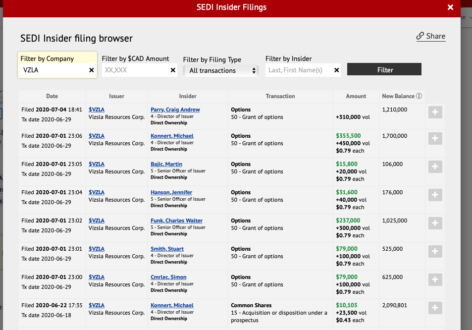Click the Share link icon
Viewport: 472px width, 330px height.
point(420,36)
